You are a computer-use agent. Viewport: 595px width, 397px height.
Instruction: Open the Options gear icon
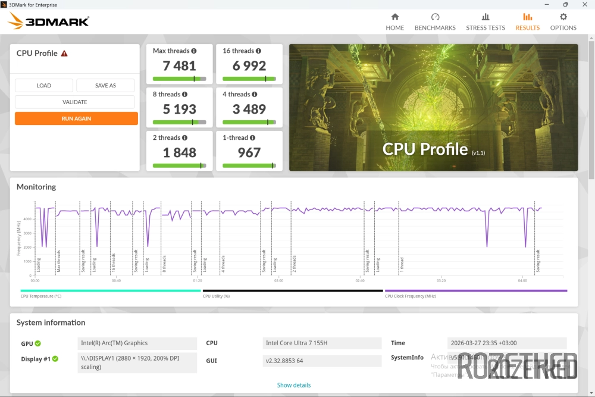pos(563,17)
